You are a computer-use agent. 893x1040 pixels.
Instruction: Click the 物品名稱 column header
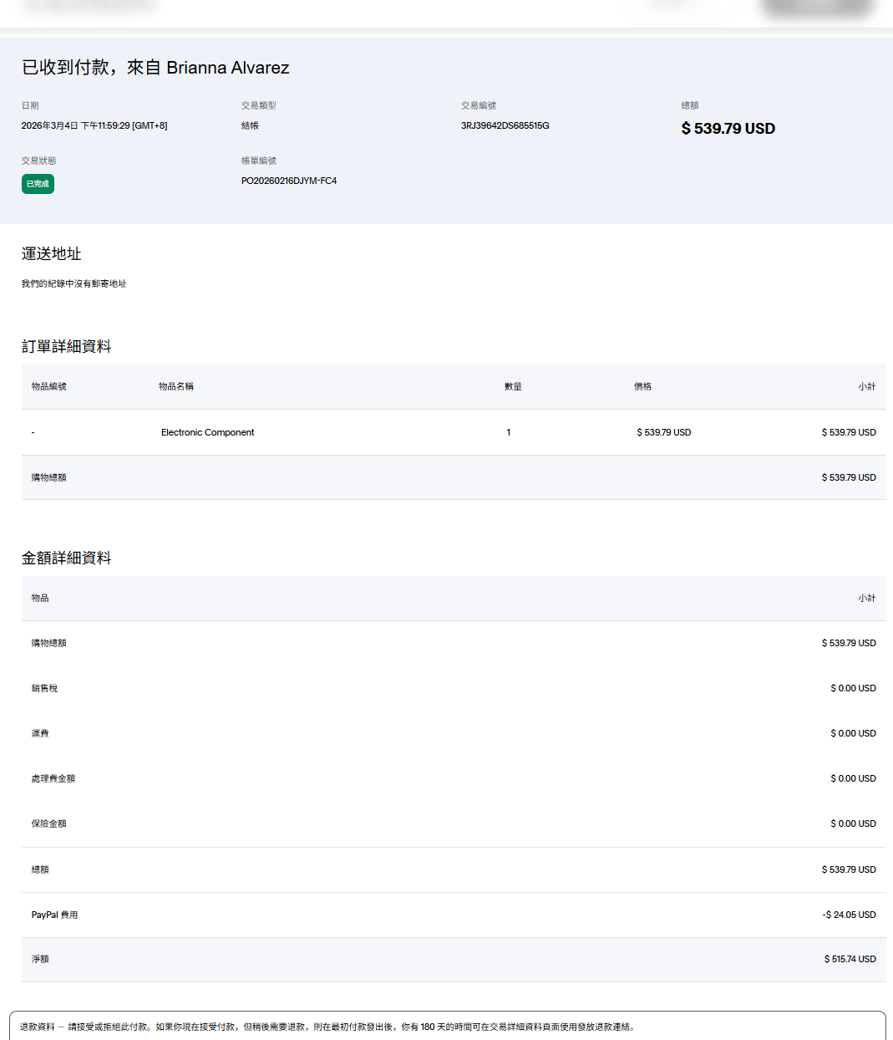tap(175, 386)
